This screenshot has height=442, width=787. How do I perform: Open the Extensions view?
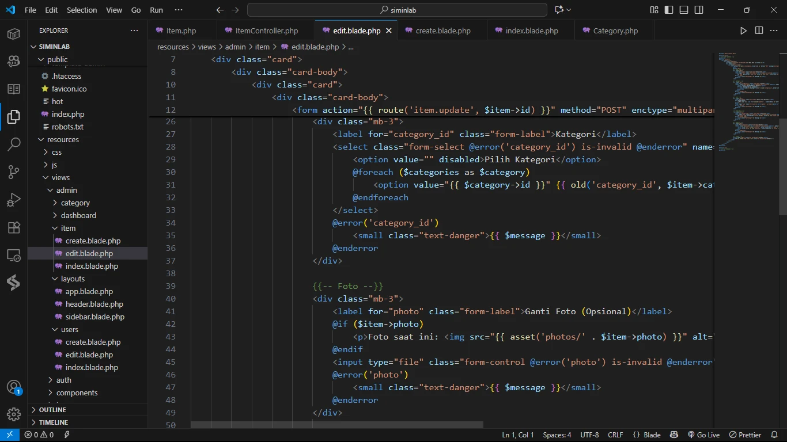[x=14, y=227]
